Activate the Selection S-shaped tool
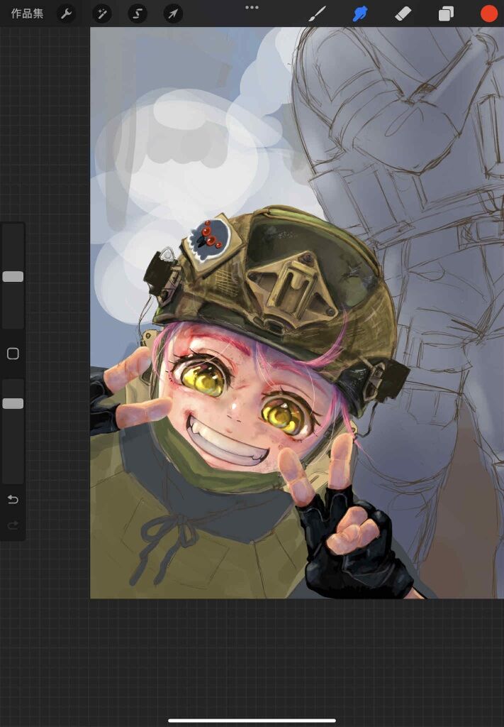Image resolution: width=504 pixels, height=727 pixels. (x=138, y=13)
